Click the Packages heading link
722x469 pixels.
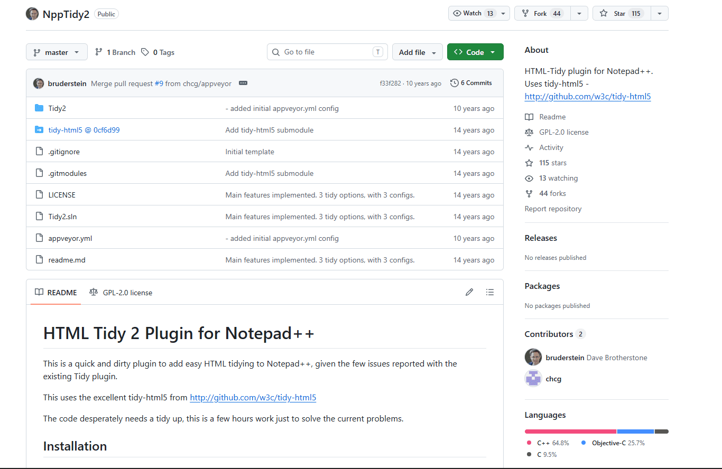(x=542, y=286)
